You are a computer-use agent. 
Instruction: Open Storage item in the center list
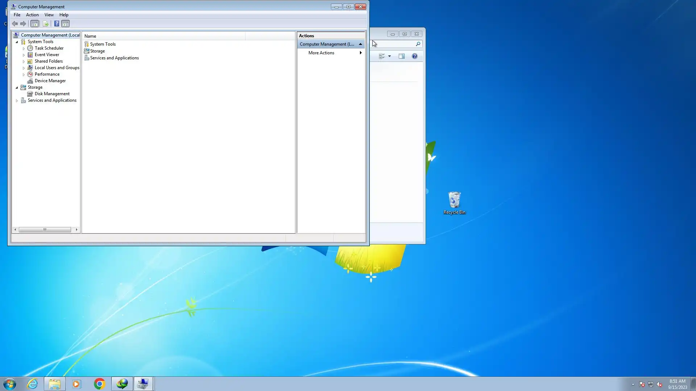tap(97, 51)
